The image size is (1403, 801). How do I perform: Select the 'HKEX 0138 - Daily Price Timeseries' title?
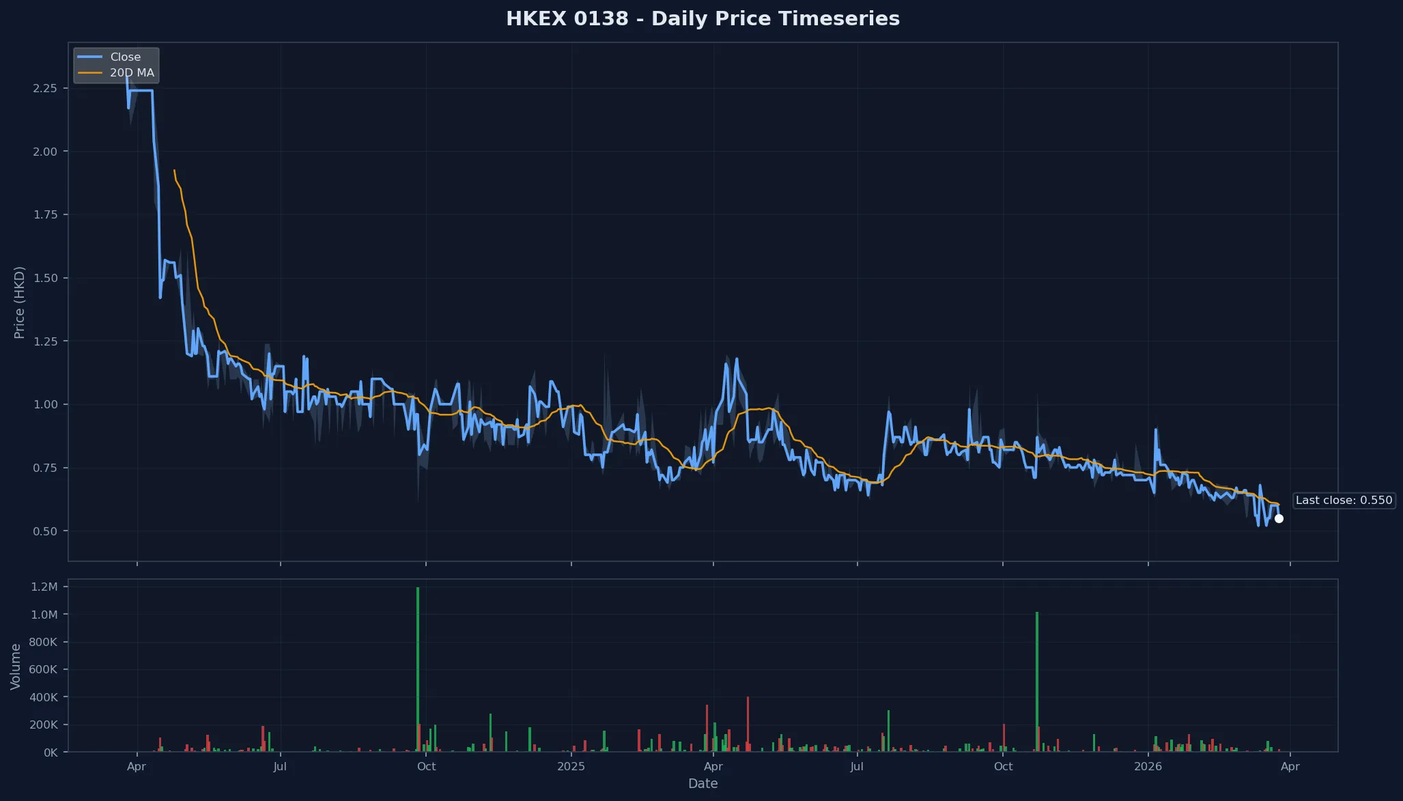(x=703, y=18)
